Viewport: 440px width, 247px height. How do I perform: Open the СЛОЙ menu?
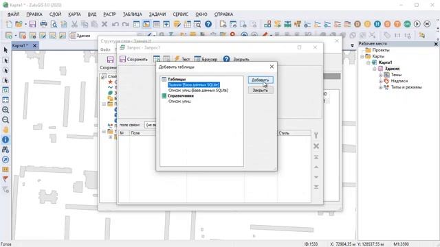pyautogui.click(x=55, y=14)
